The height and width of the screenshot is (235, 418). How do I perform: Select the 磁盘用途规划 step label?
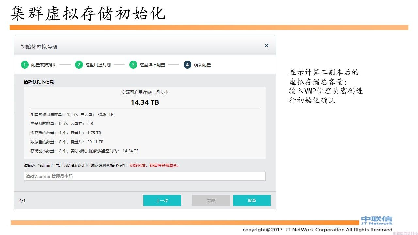tap(98, 65)
